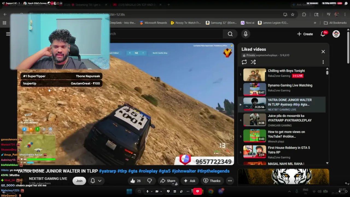Image resolution: width=350 pixels, height=197 pixels.
Task: Open Discord from the taskbar
Action: point(221,192)
